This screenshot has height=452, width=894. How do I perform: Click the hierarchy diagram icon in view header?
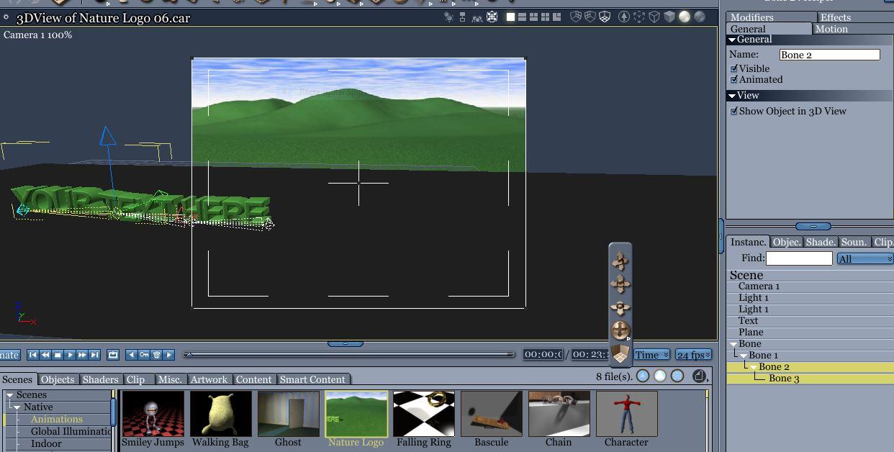[462, 17]
